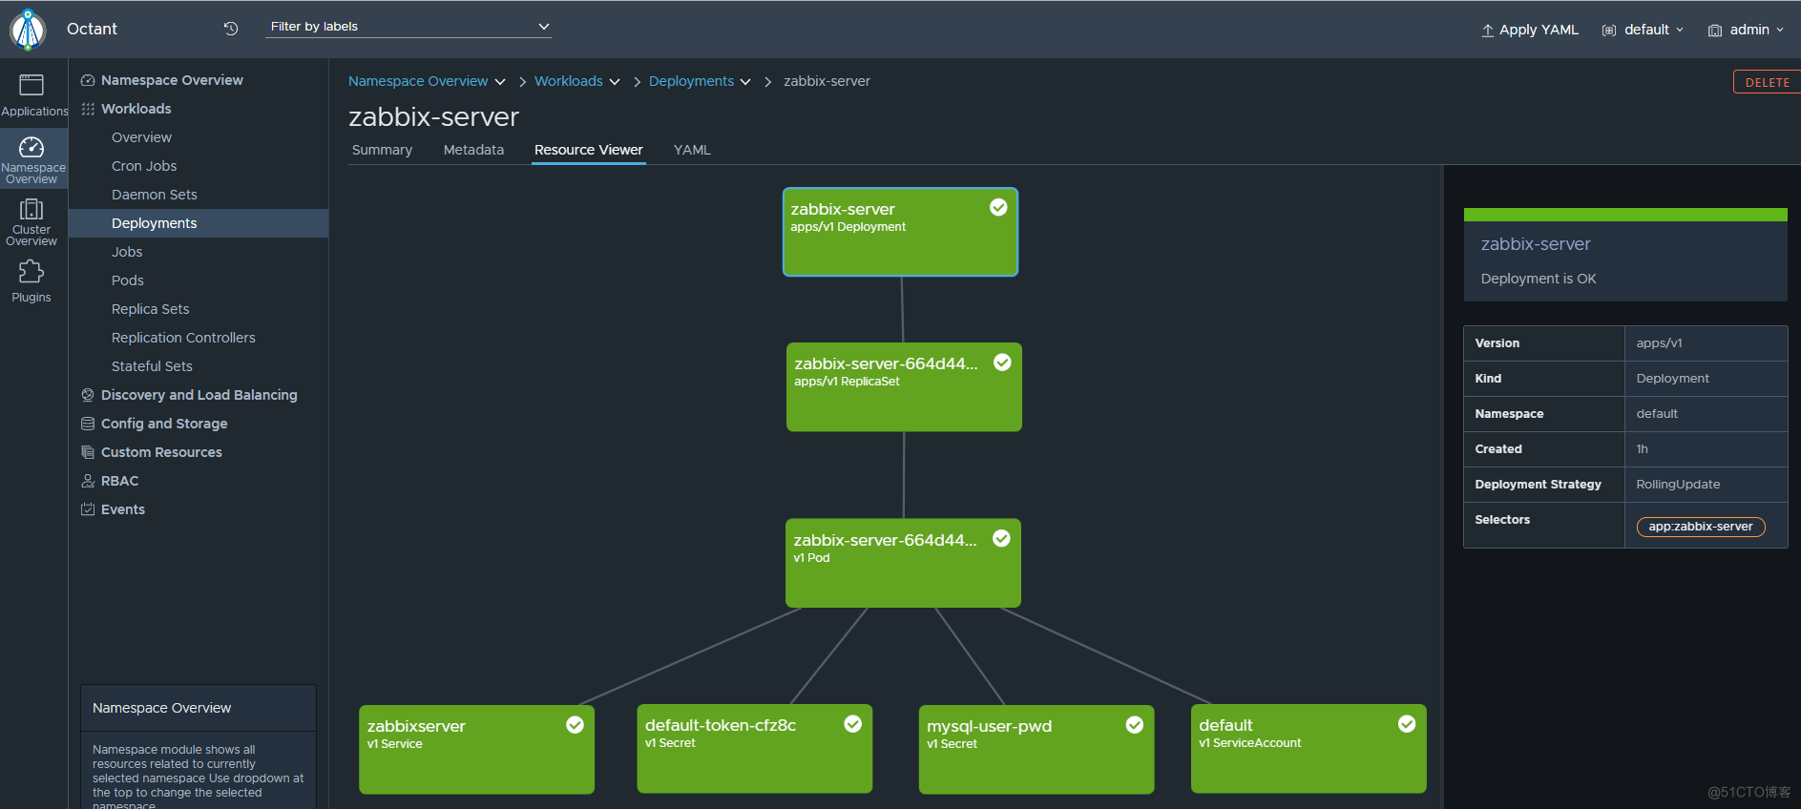The image size is (1801, 809).
Task: Click zabbix-server title in details panel
Action: (1536, 244)
